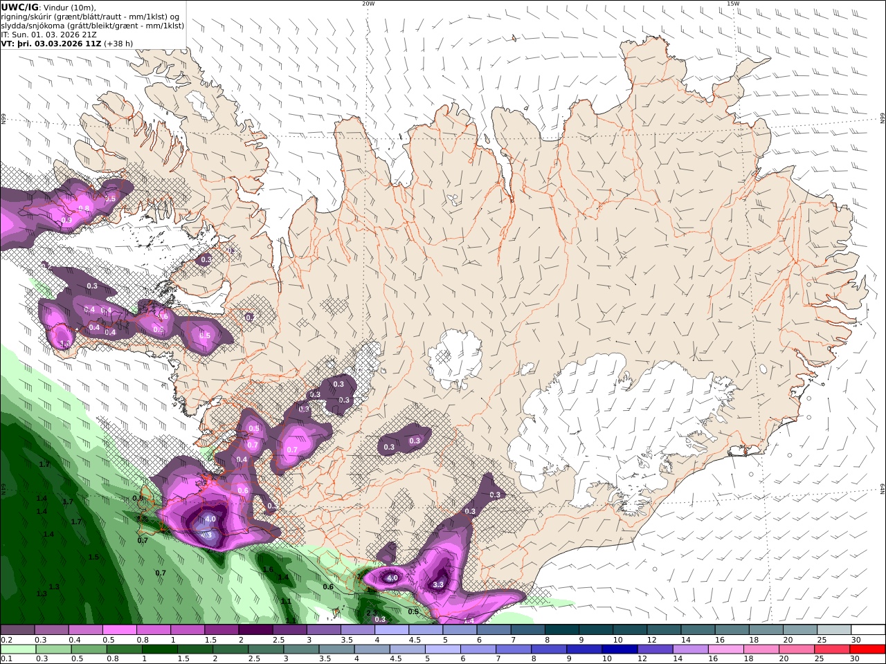The width and height of the screenshot is (886, 664).
Task: Click the '12' label in the upper snow legend row
Action: [x=651, y=640]
